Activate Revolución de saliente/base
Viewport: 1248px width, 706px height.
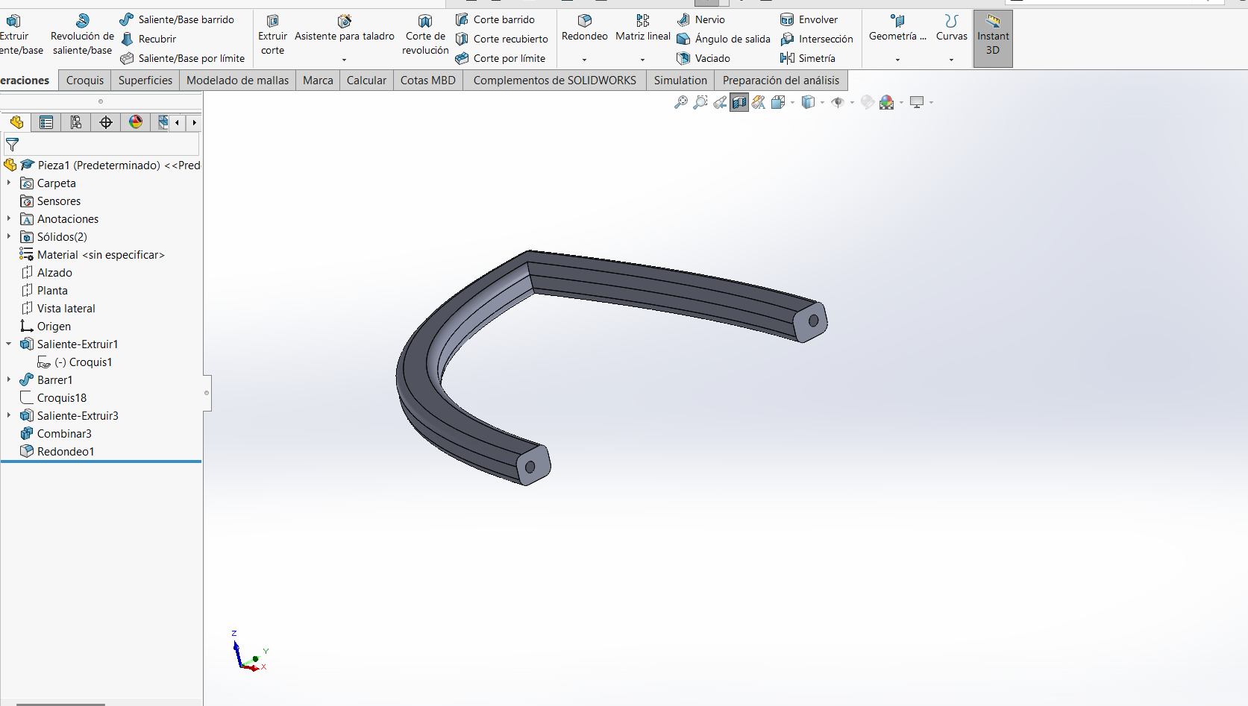pos(82,35)
